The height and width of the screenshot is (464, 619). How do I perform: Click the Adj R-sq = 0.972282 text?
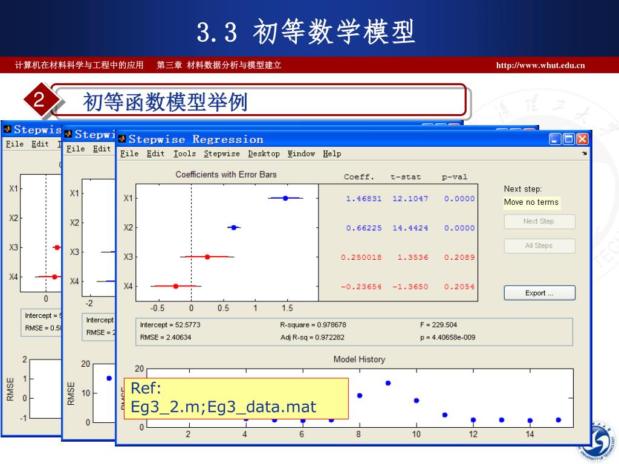tap(313, 337)
